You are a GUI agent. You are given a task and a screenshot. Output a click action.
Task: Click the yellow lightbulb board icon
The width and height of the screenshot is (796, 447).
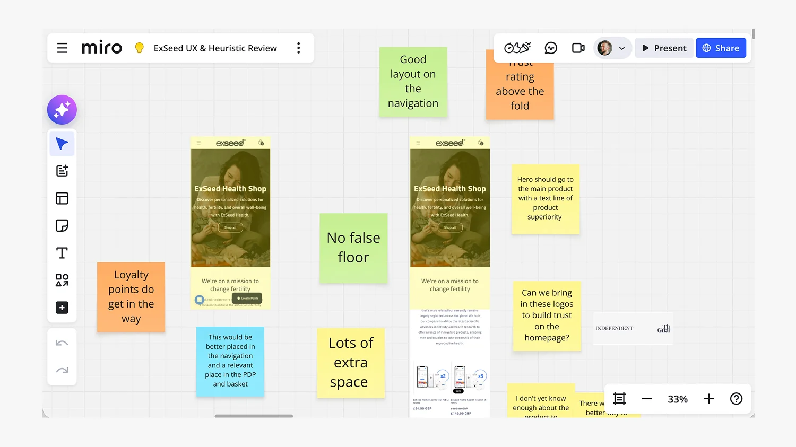click(140, 48)
